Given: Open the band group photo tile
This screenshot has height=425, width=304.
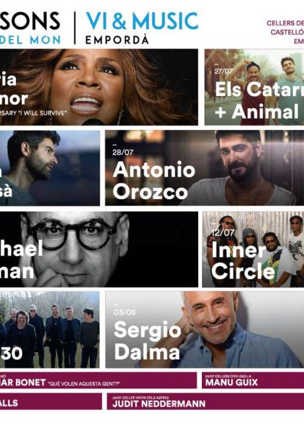Looking at the screenshot, I should click(50, 330).
